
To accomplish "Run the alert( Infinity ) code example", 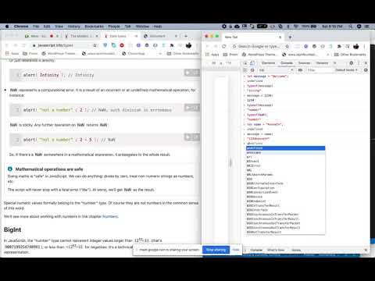I will pos(188,73).
